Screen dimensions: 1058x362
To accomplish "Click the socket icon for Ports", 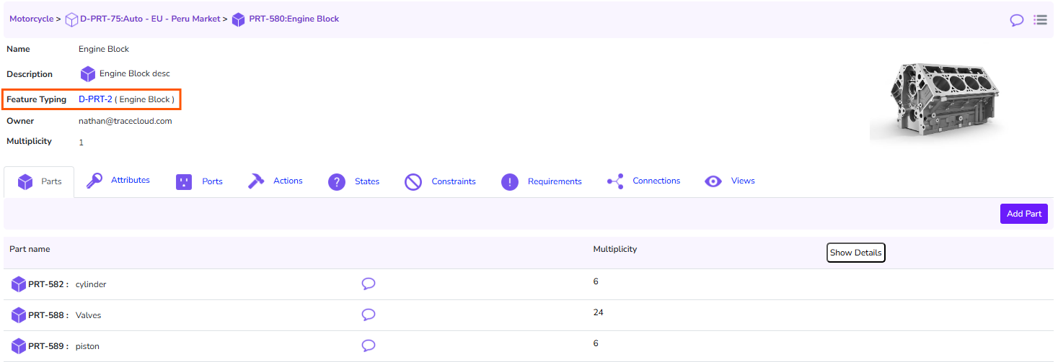I will (184, 181).
